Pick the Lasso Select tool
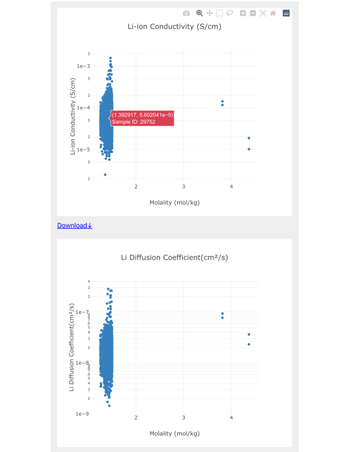 coord(229,13)
